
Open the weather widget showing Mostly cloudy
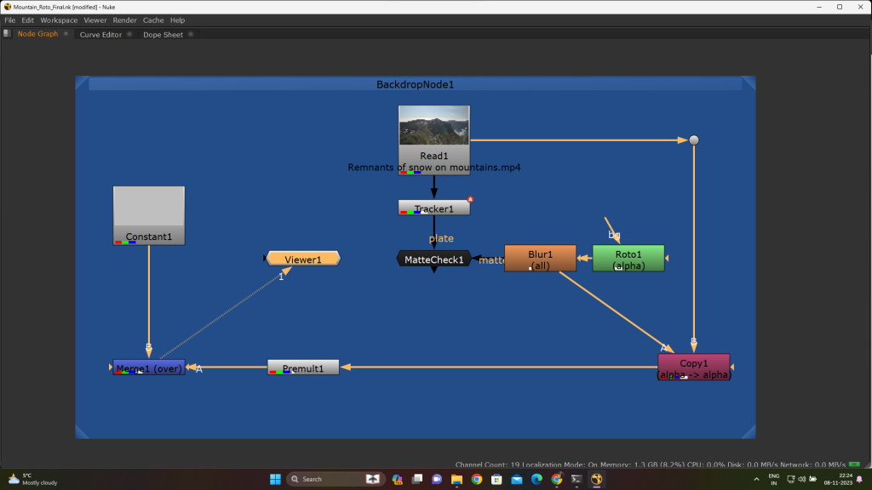[x=33, y=479]
